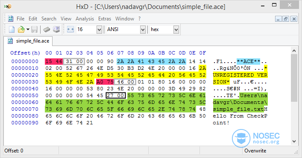This screenshot has height=158, width=302.
Task: Open the Analysis menu
Action: [x=85, y=19]
